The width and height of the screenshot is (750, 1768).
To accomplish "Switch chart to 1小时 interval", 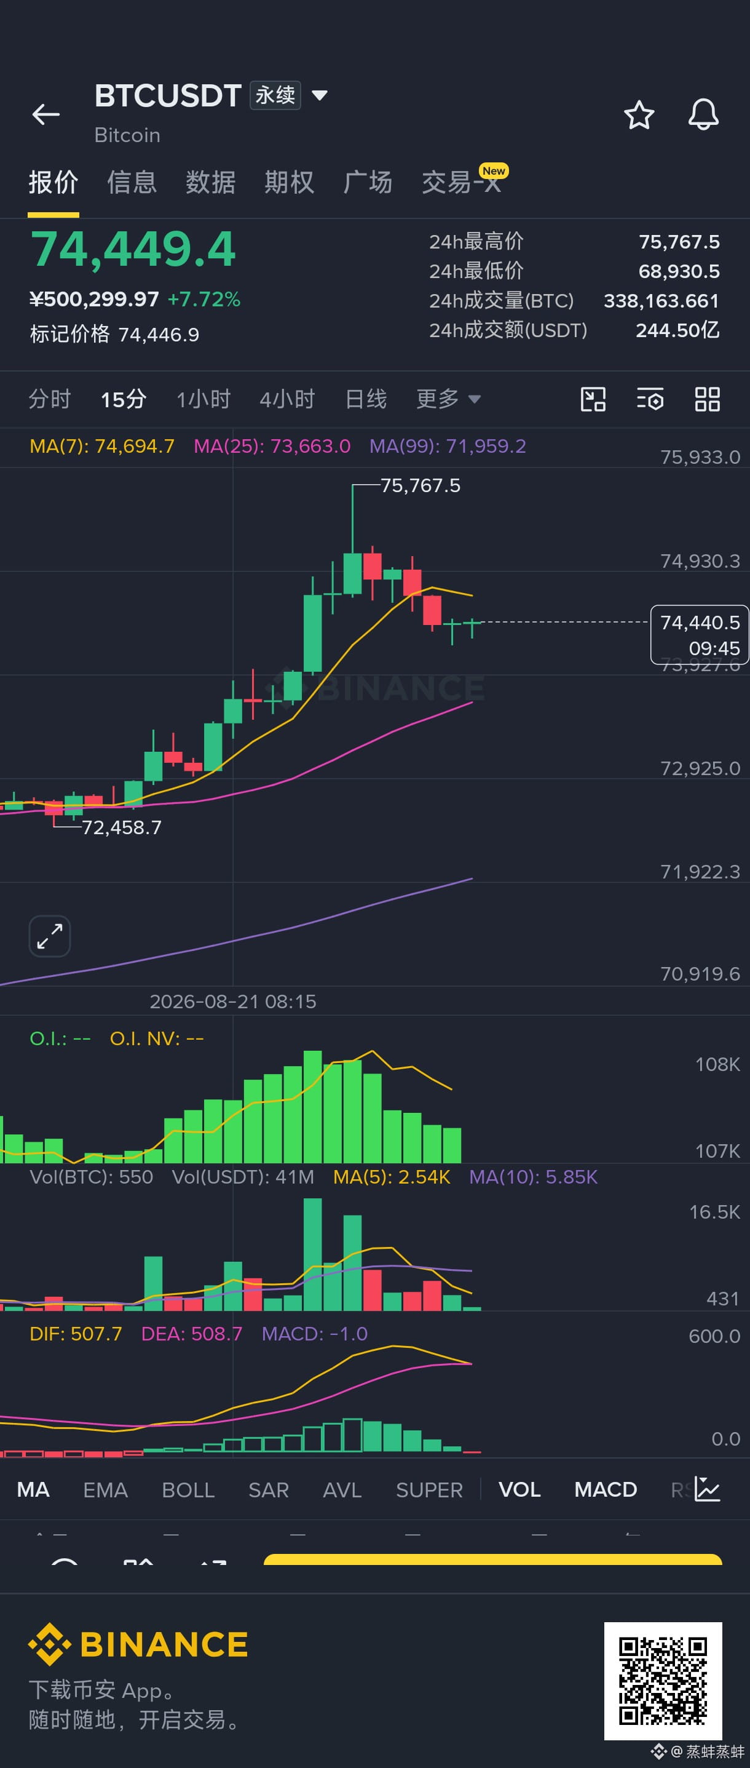I will [203, 399].
